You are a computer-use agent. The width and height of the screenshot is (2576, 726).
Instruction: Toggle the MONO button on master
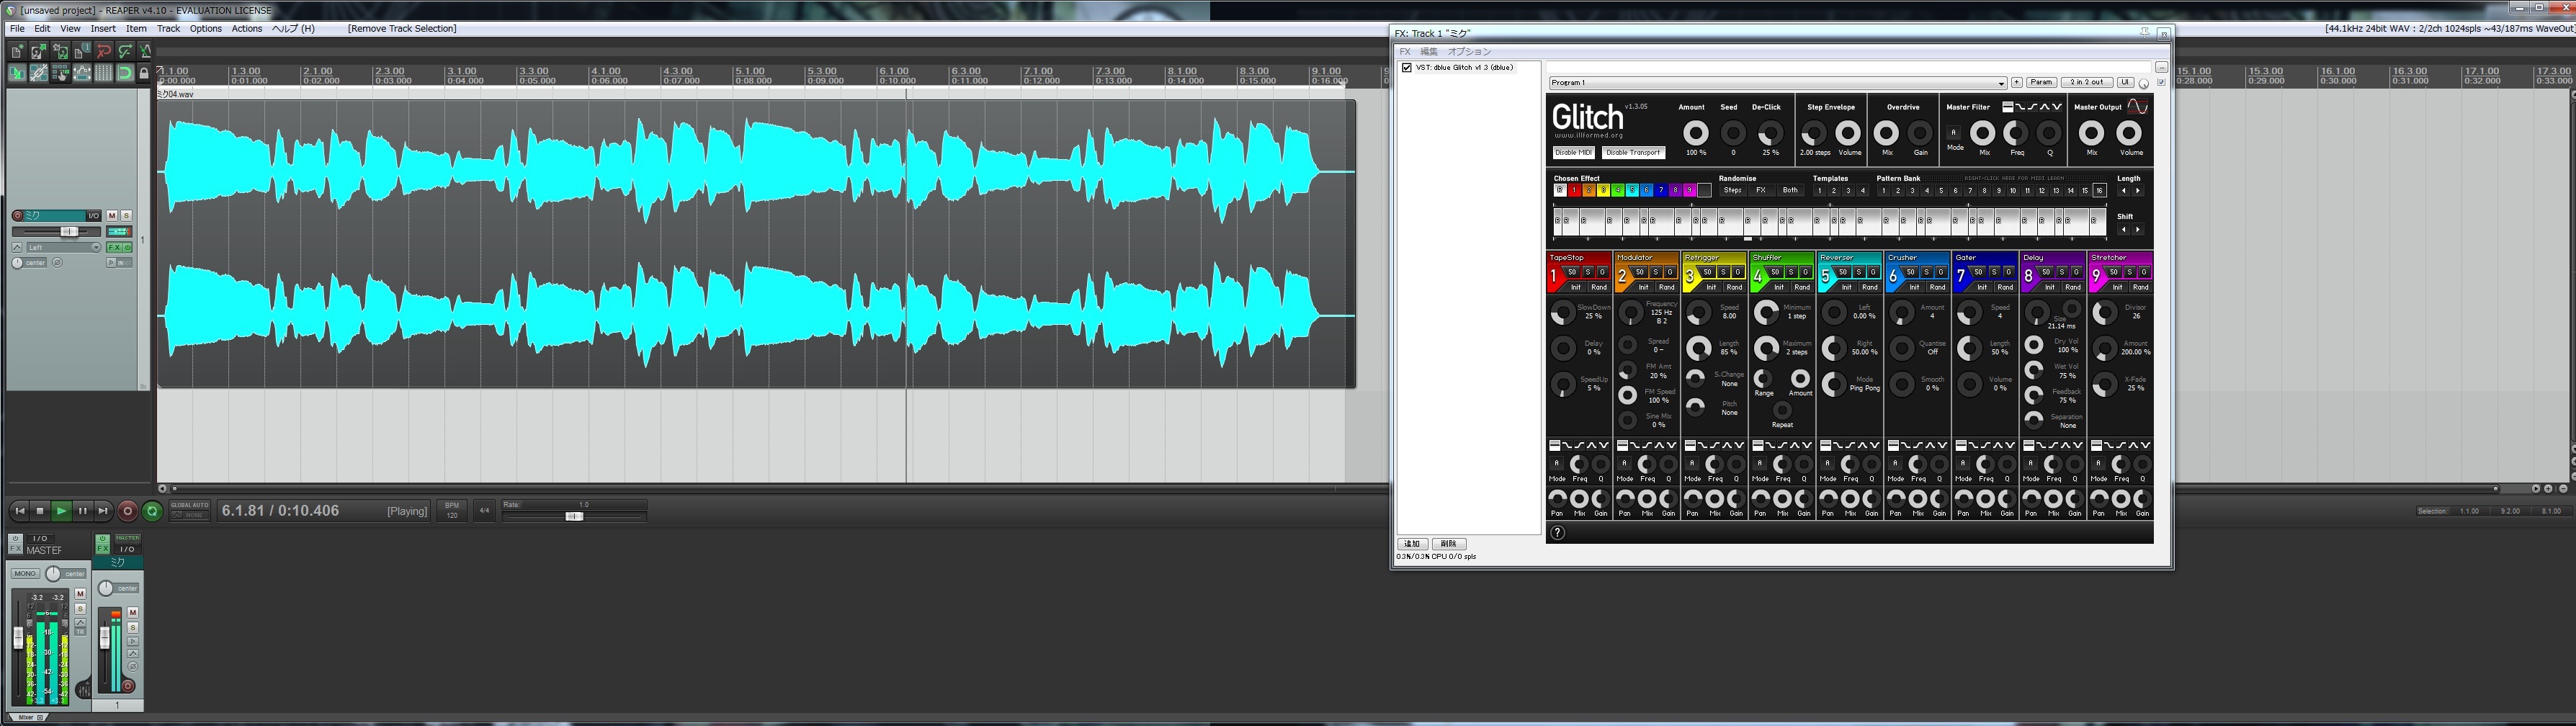point(25,574)
